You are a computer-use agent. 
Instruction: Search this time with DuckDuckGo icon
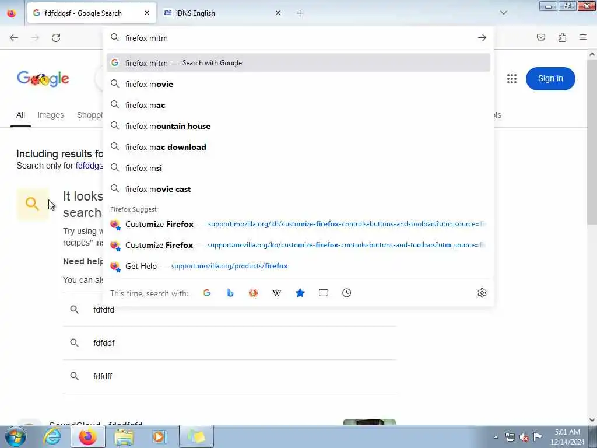(253, 293)
